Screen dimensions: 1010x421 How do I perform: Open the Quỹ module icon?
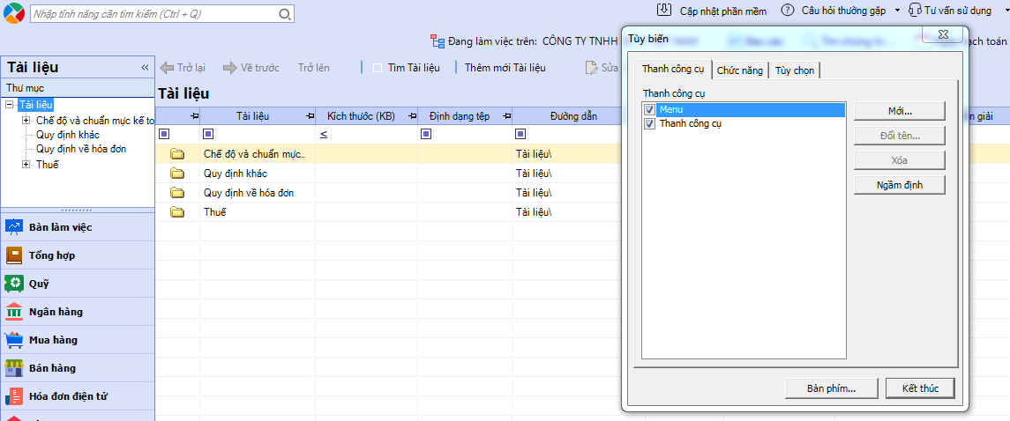tap(13, 284)
